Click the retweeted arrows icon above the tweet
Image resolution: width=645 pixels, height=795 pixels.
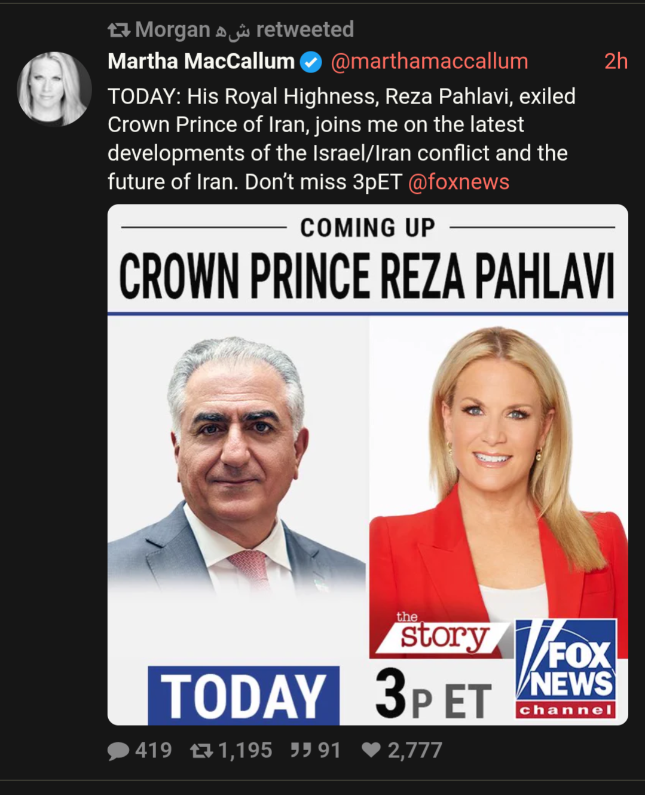pyautogui.click(x=118, y=30)
